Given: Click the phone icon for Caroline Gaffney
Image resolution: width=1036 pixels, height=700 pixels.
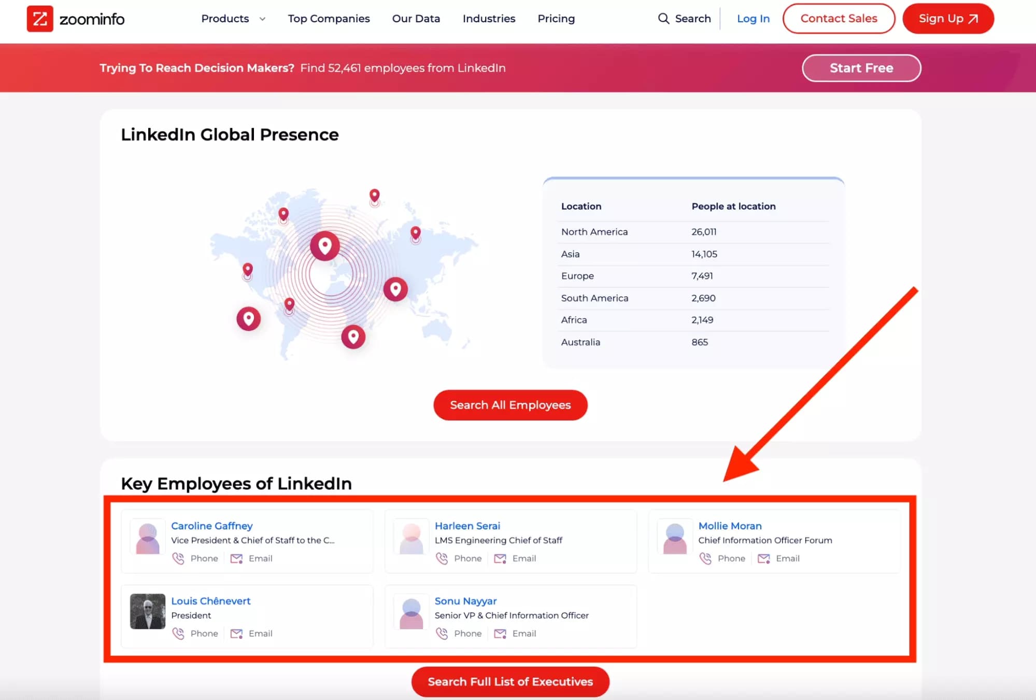Looking at the screenshot, I should (179, 558).
